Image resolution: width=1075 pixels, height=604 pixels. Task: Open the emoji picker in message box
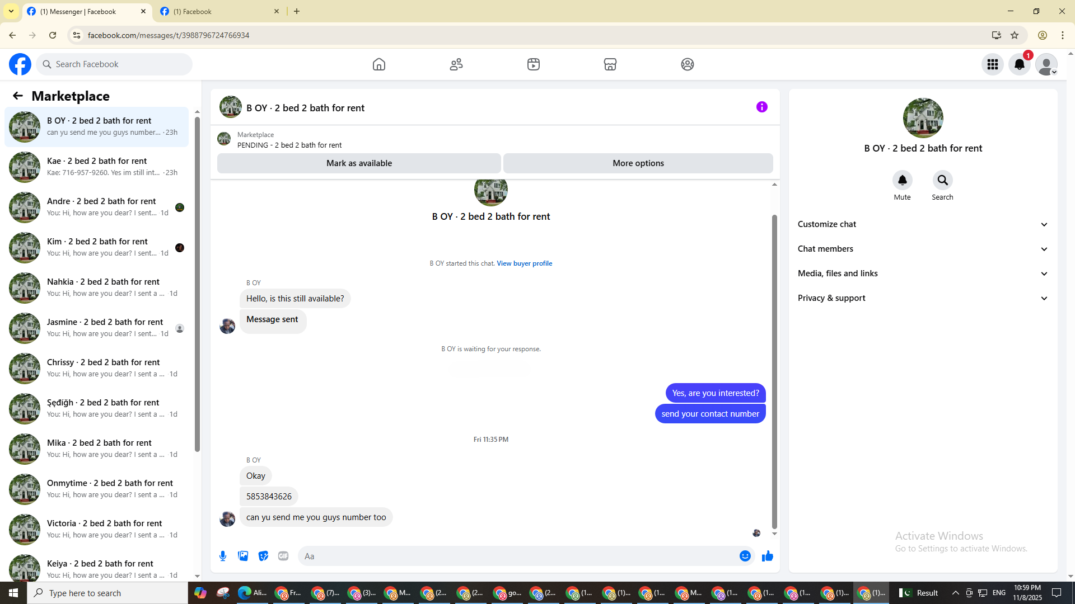745,556
